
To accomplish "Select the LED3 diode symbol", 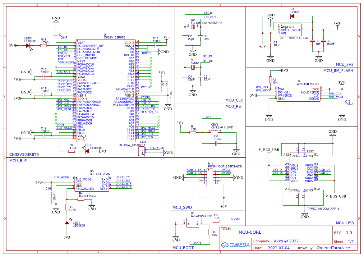I will click(x=28, y=46).
